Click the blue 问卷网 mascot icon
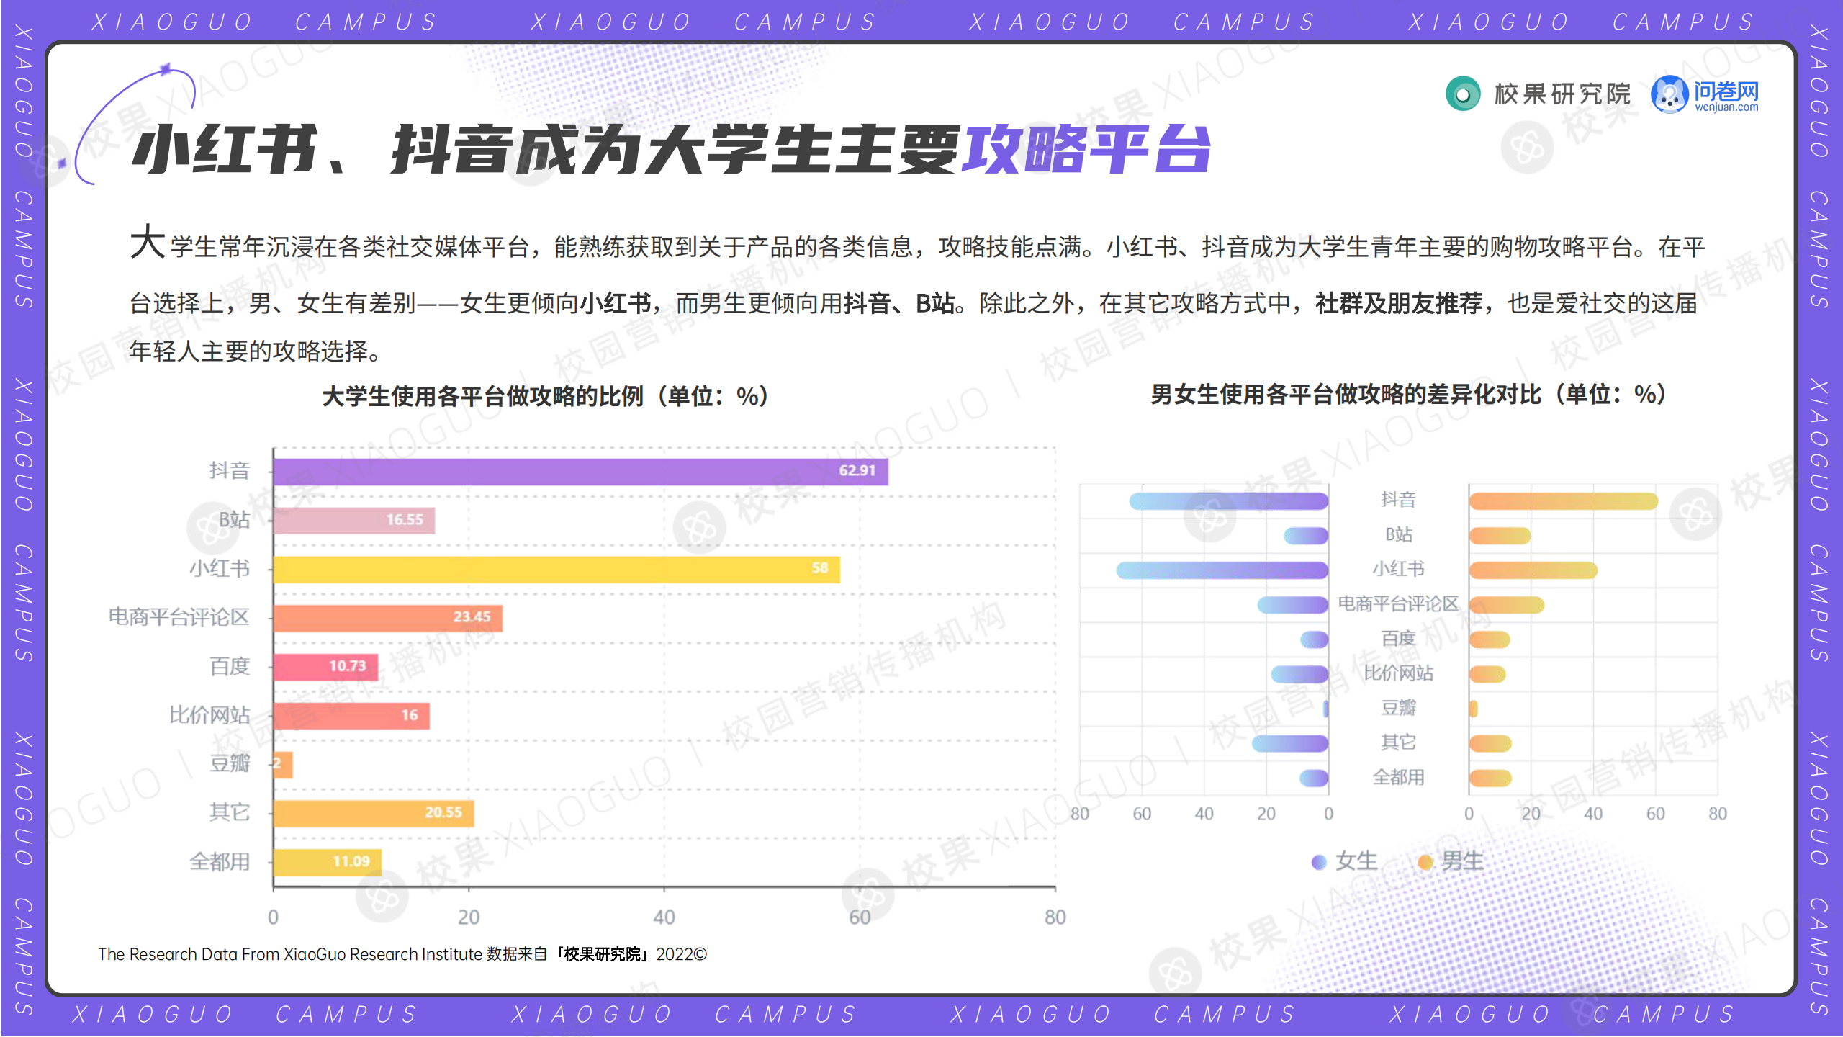This screenshot has height=1037, width=1843. (x=1669, y=94)
